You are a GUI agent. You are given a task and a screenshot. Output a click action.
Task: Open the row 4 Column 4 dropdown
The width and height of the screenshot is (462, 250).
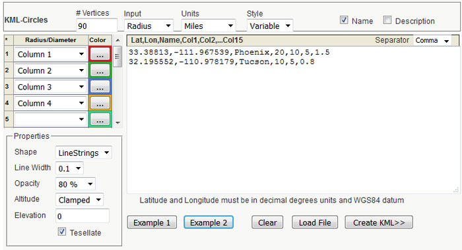tap(51, 103)
